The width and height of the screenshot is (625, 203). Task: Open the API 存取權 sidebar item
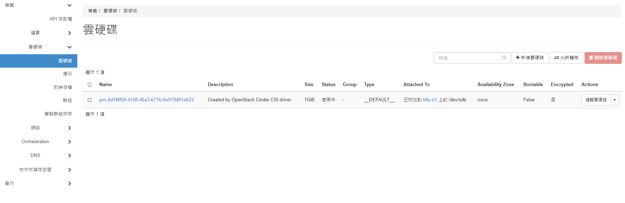click(x=61, y=19)
